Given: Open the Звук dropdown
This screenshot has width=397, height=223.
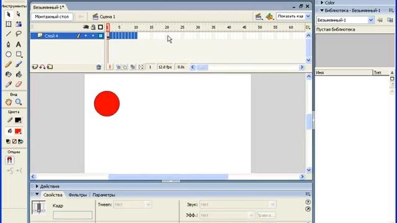Looking at the screenshot, I should [238, 204].
